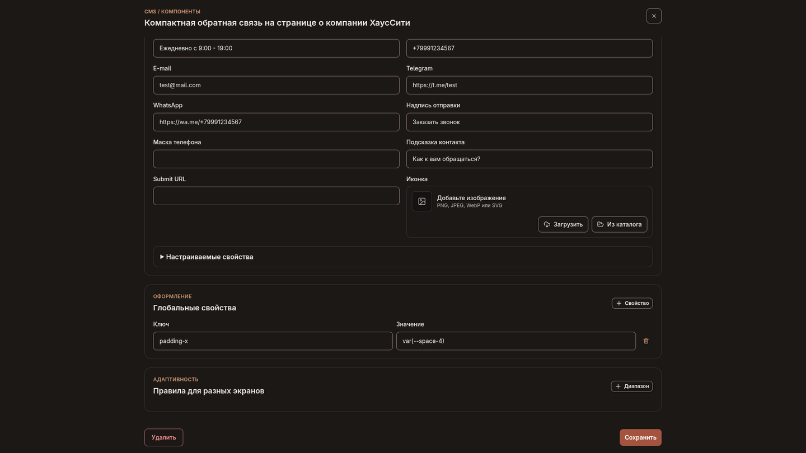Screen dimensions: 806x453
Task: Click the Добавьте изображение text
Action: click(x=471, y=198)
